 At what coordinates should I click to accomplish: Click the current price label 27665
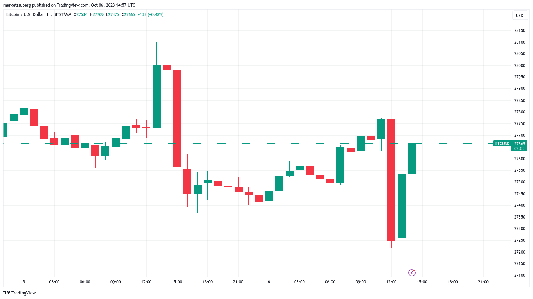(519, 144)
